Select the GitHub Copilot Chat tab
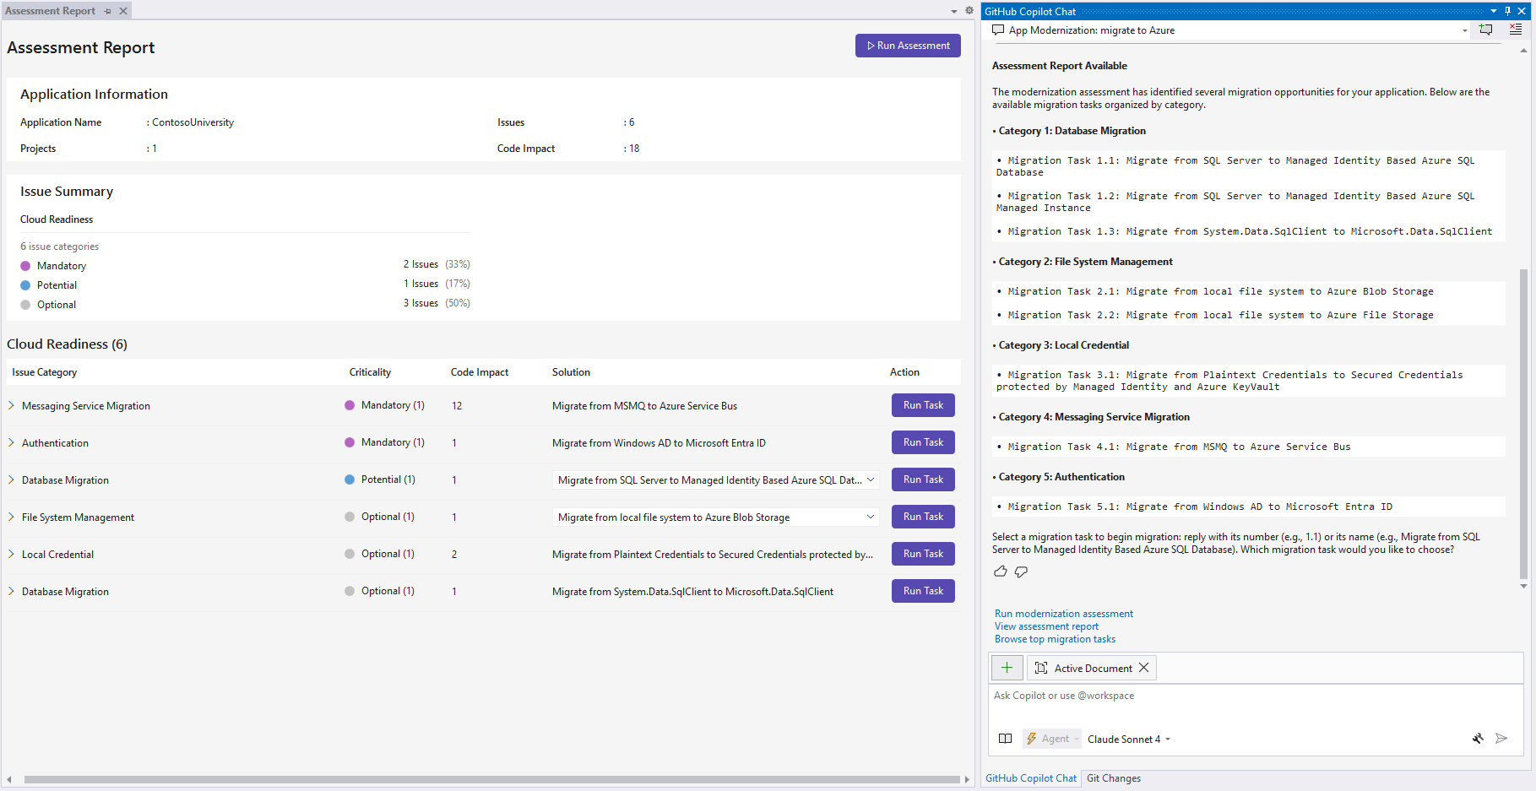 [1030, 777]
